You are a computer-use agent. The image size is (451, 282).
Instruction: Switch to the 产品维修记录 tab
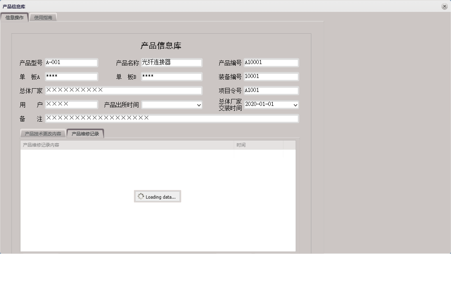pos(85,133)
